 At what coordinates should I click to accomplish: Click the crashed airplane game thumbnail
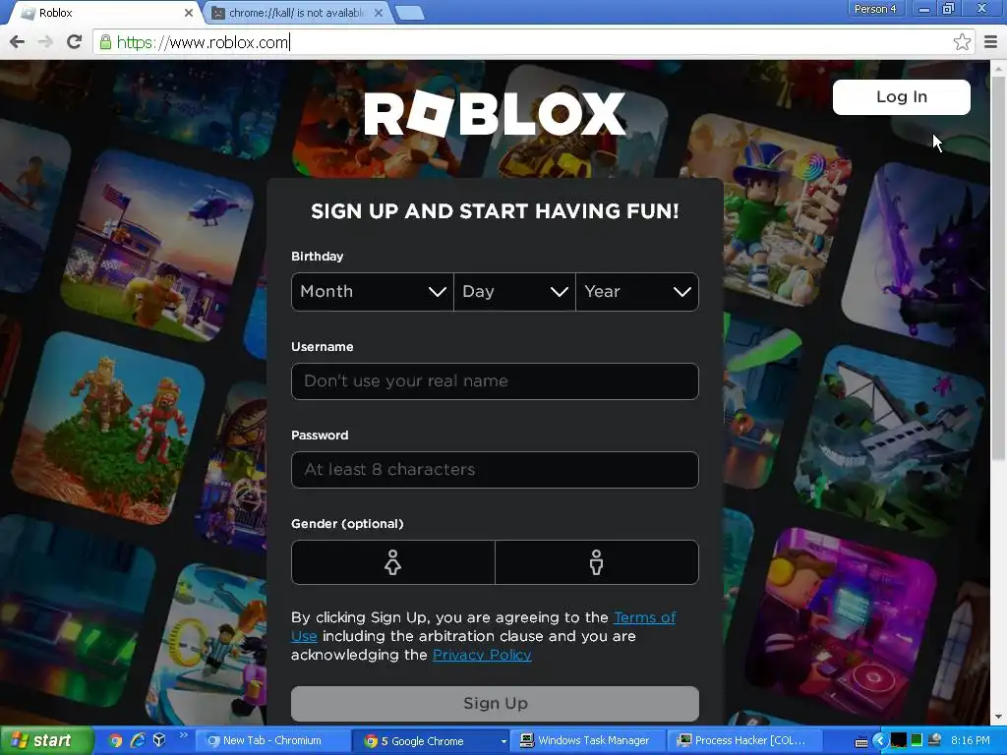pyautogui.click(x=890, y=441)
